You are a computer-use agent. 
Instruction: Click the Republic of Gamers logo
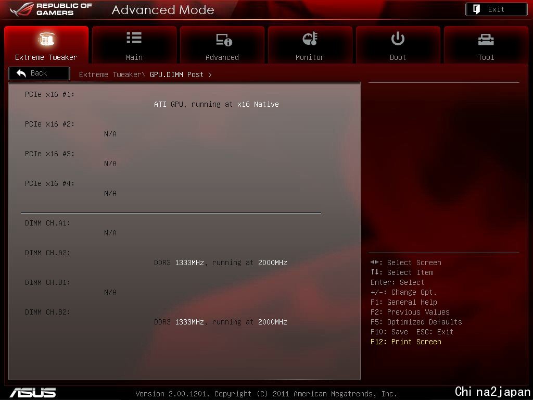pos(51,9)
